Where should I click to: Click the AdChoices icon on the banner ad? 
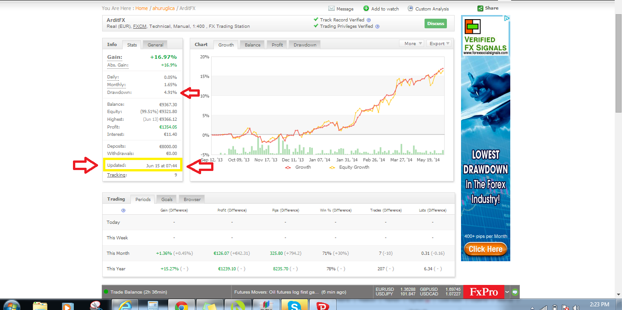pos(507,18)
